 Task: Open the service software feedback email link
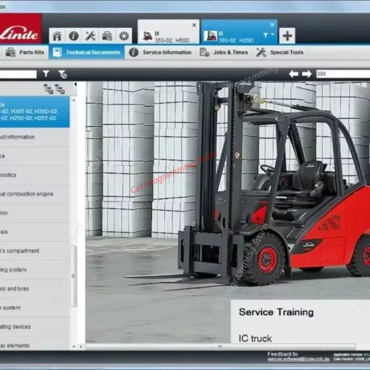click(x=298, y=359)
